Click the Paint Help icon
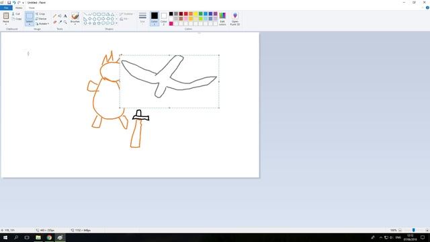Image resolution: width=430 pixels, height=242 pixels. point(427,7)
